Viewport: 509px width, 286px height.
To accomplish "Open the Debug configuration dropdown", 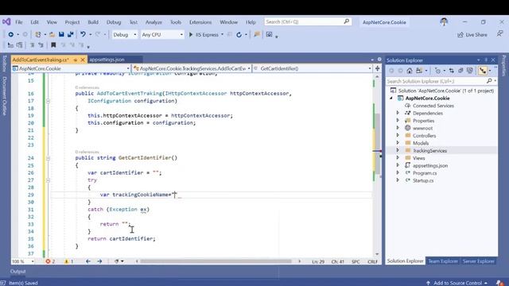I will [125, 35].
